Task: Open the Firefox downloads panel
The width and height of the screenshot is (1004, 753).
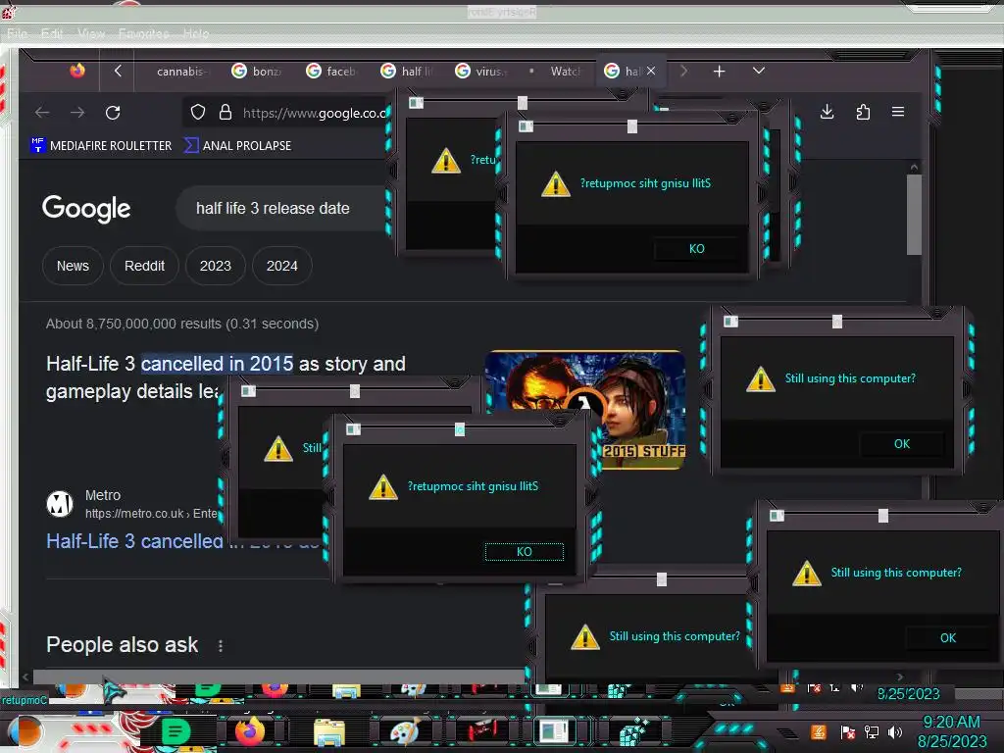Action: coord(828,112)
